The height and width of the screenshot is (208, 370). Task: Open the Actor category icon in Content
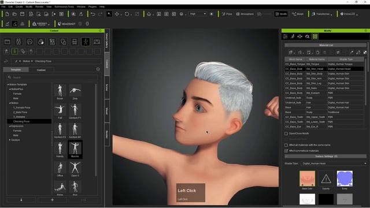click(x=18, y=42)
